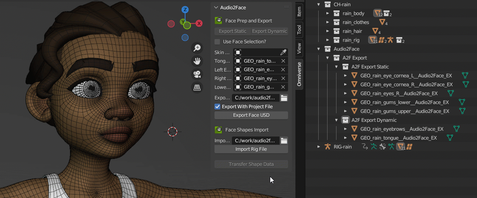The height and width of the screenshot is (198, 477).
Task: Click eyedropper in Skin mesh field
Action: point(283,52)
